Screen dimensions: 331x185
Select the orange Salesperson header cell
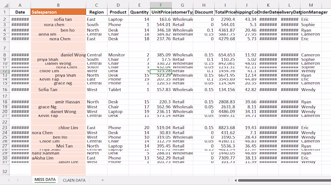(x=58, y=12)
